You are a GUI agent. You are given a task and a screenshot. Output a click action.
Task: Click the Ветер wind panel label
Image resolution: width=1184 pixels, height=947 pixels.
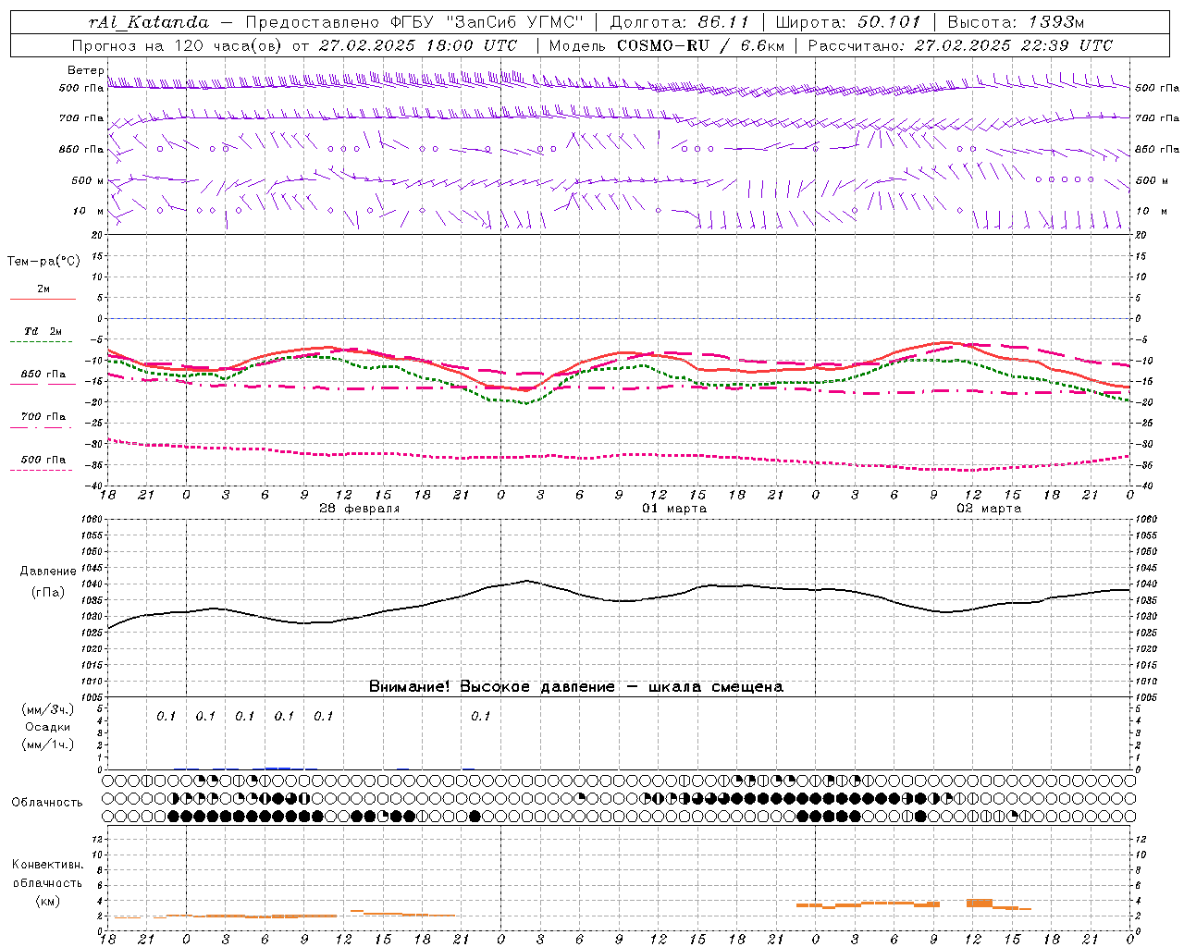tap(86, 70)
